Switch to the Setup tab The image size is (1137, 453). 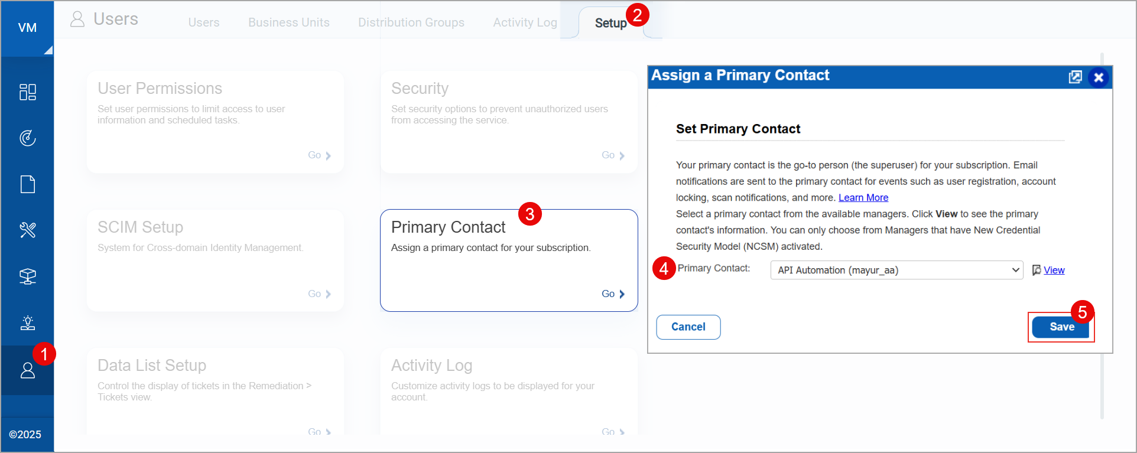pos(611,23)
